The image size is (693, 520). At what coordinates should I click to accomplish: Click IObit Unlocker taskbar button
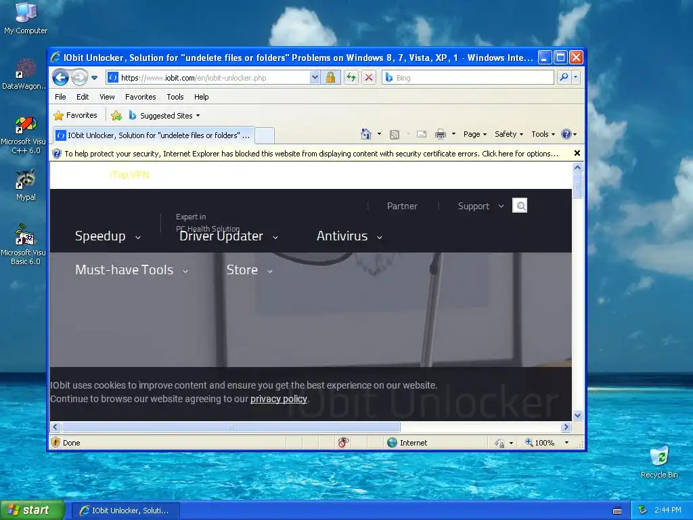pyautogui.click(x=125, y=511)
